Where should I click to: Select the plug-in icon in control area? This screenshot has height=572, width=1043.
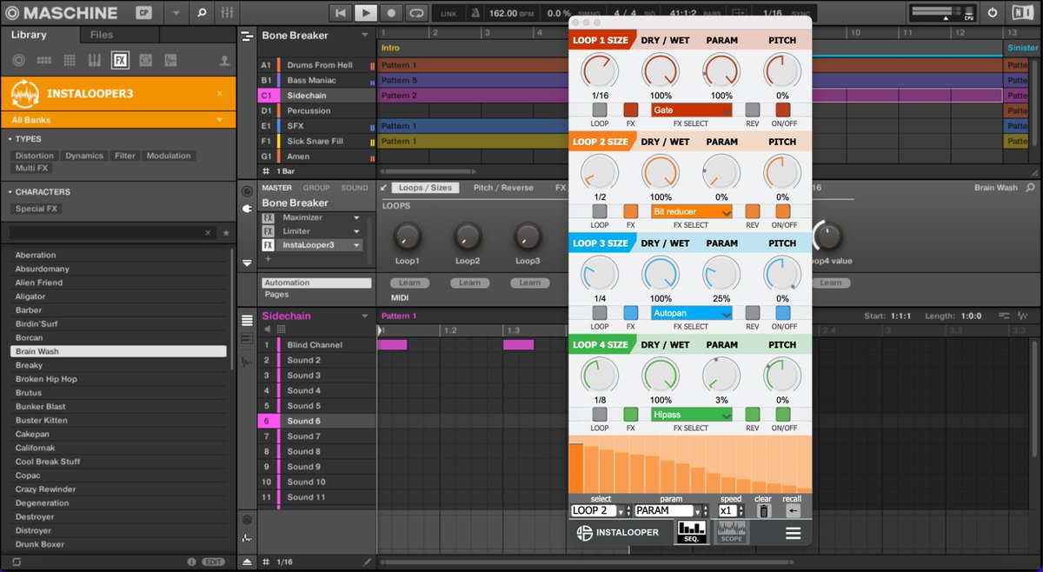pyautogui.click(x=247, y=209)
